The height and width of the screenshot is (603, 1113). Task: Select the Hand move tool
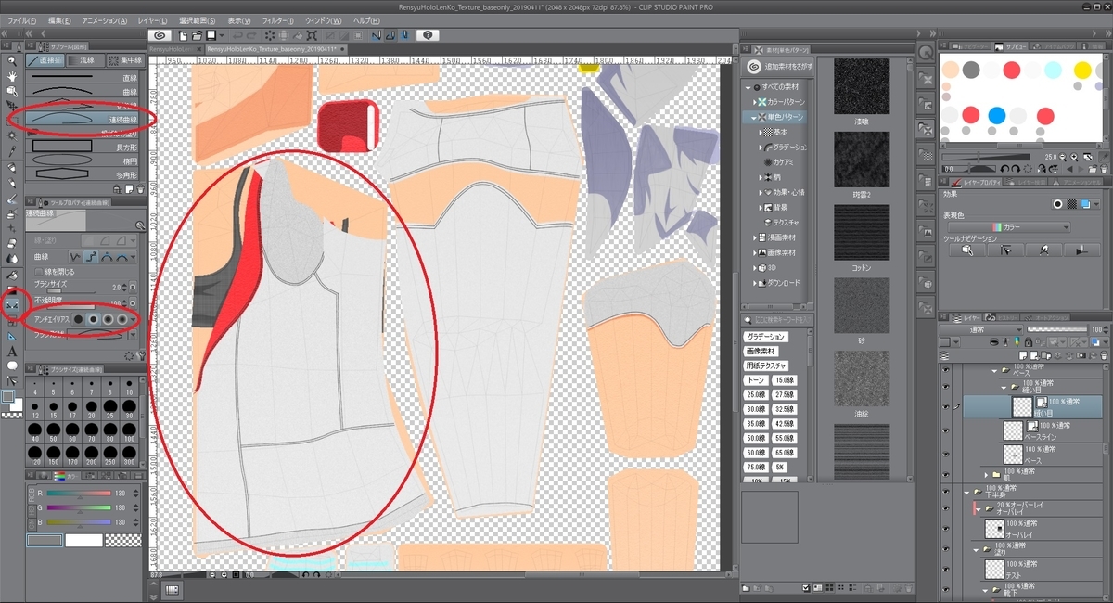point(12,76)
